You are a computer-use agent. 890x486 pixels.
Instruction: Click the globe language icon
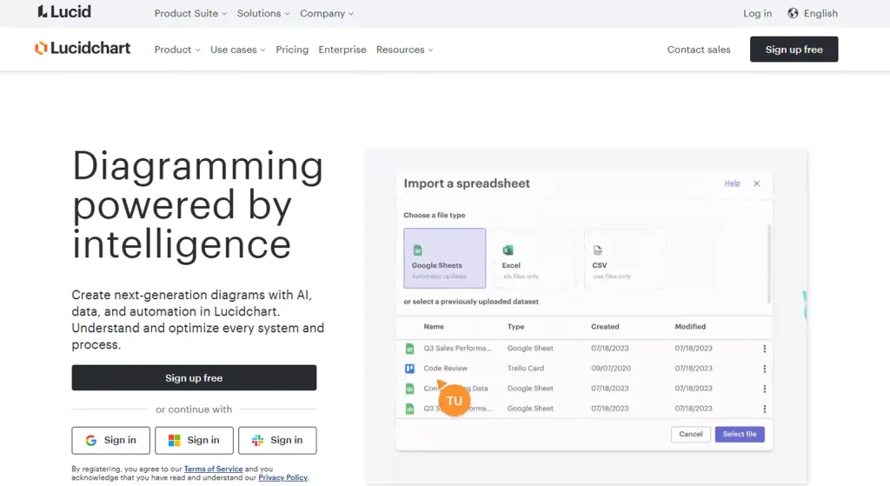pos(793,13)
